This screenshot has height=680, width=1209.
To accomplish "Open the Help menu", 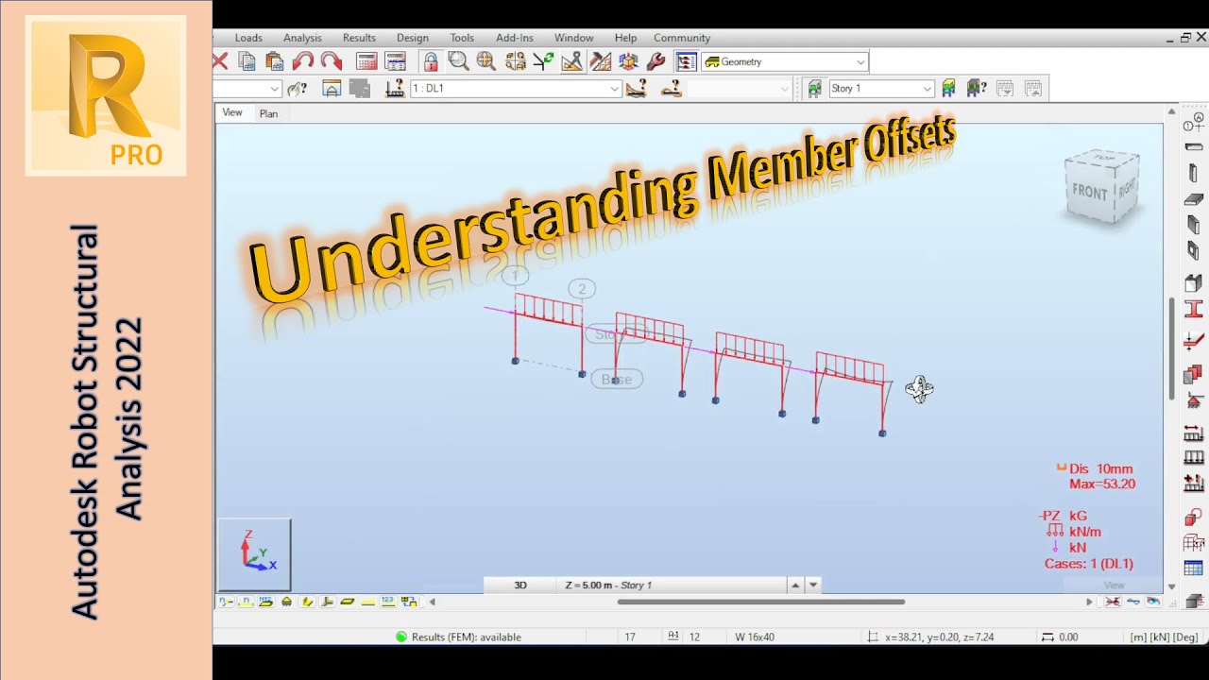I will click(625, 38).
